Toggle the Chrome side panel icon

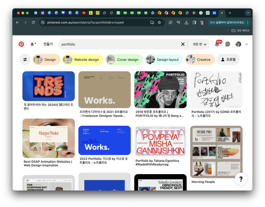click(194, 22)
